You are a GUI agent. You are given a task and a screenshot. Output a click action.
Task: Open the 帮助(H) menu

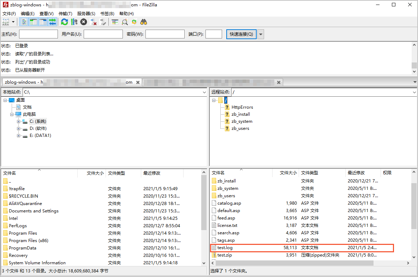126,13
